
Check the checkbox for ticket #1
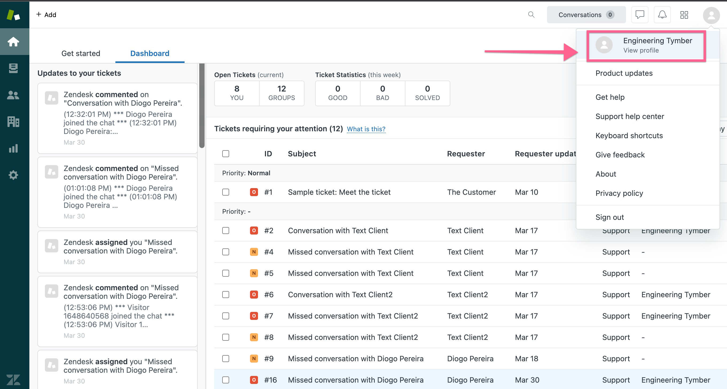click(225, 192)
